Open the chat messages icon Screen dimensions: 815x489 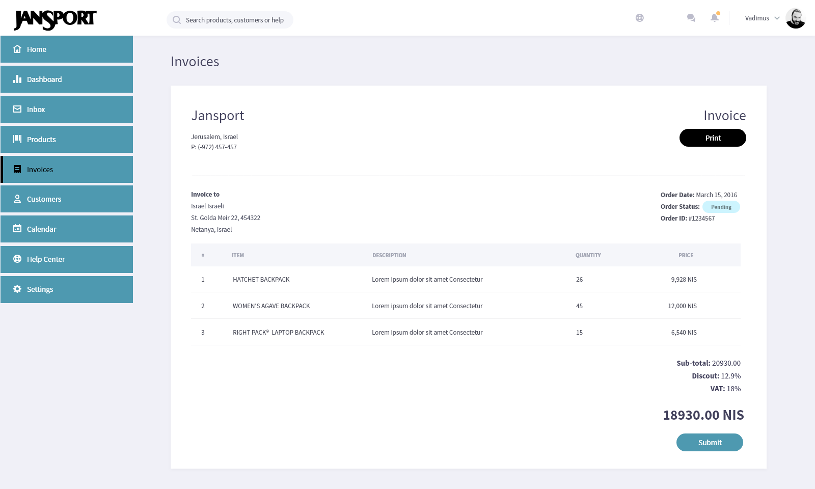691,18
